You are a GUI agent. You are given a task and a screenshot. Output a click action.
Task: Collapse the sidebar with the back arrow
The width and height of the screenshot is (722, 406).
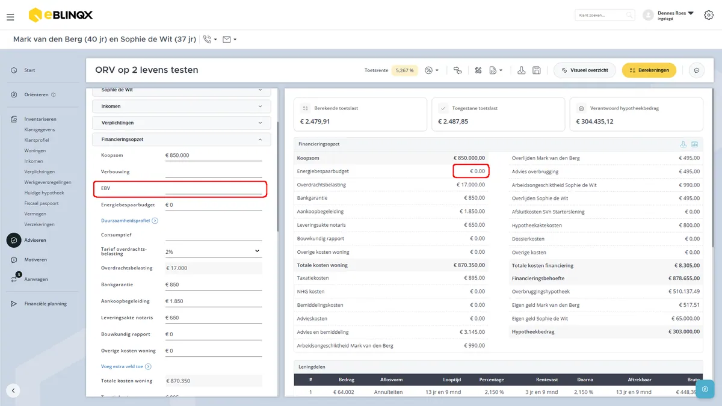pos(13,390)
